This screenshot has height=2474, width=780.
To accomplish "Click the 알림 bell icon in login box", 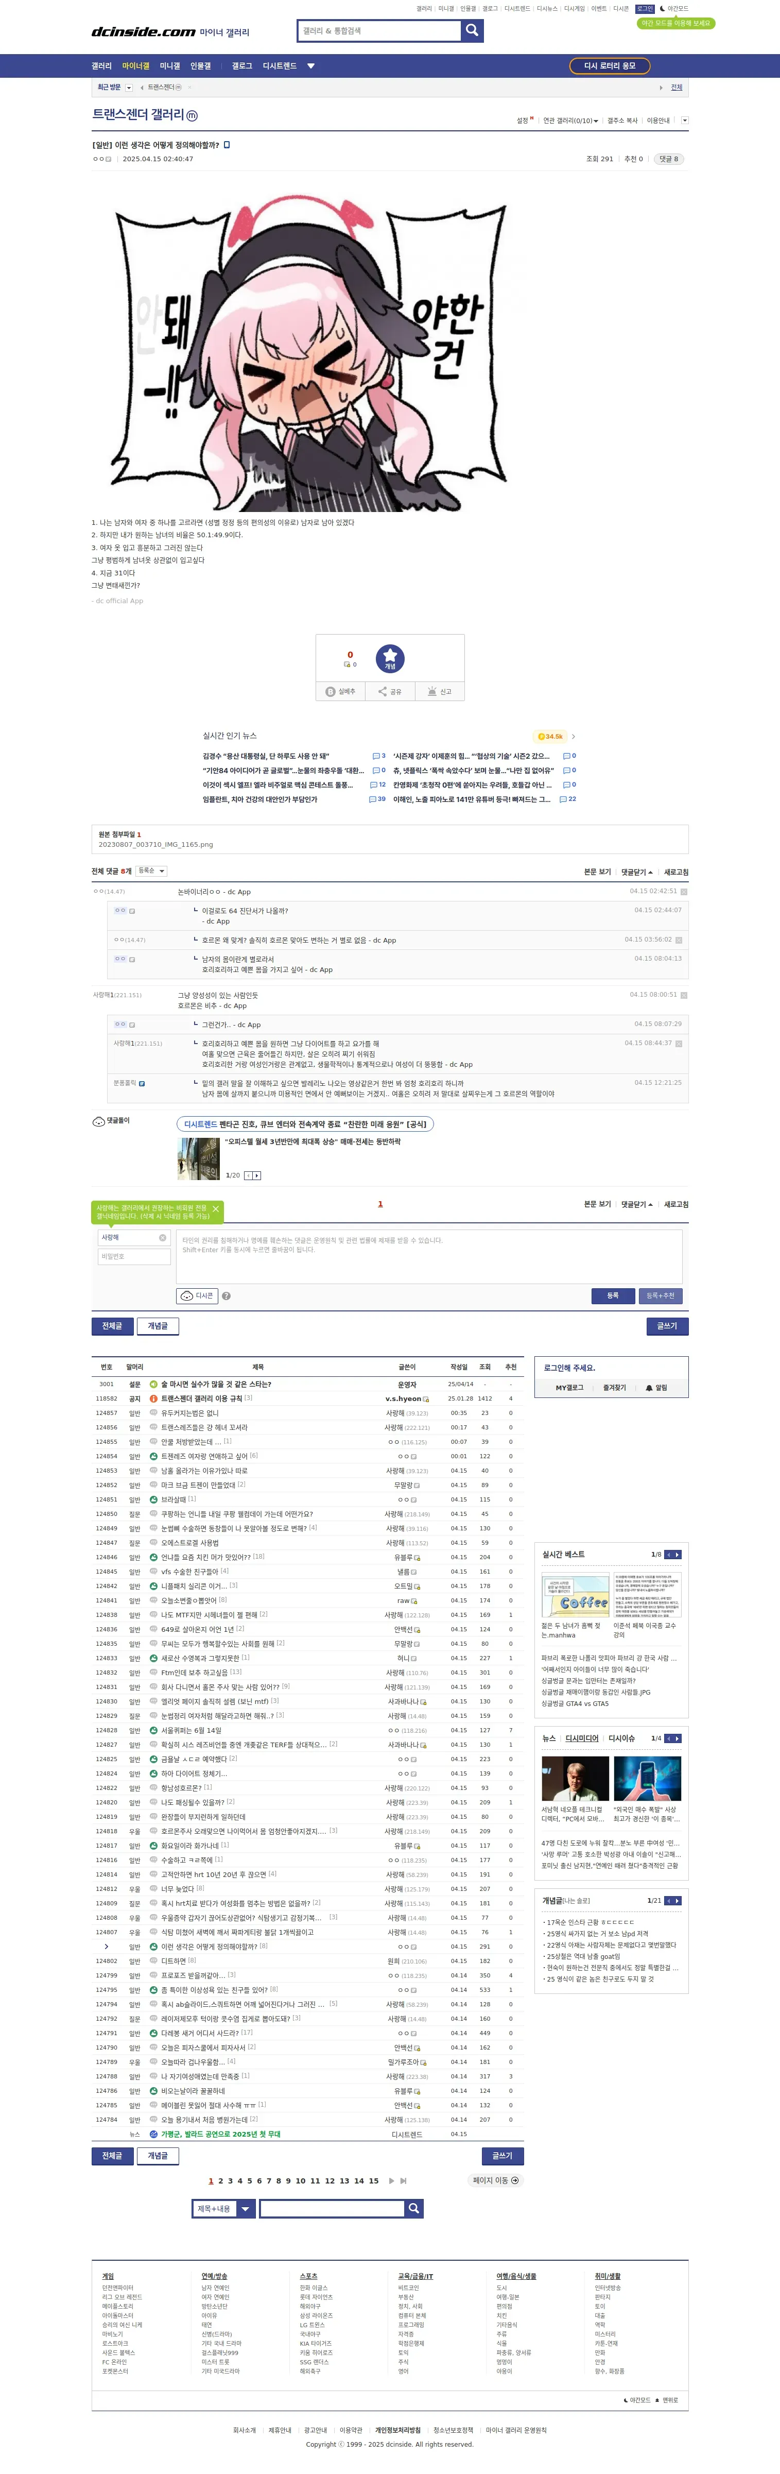I will click(650, 1388).
